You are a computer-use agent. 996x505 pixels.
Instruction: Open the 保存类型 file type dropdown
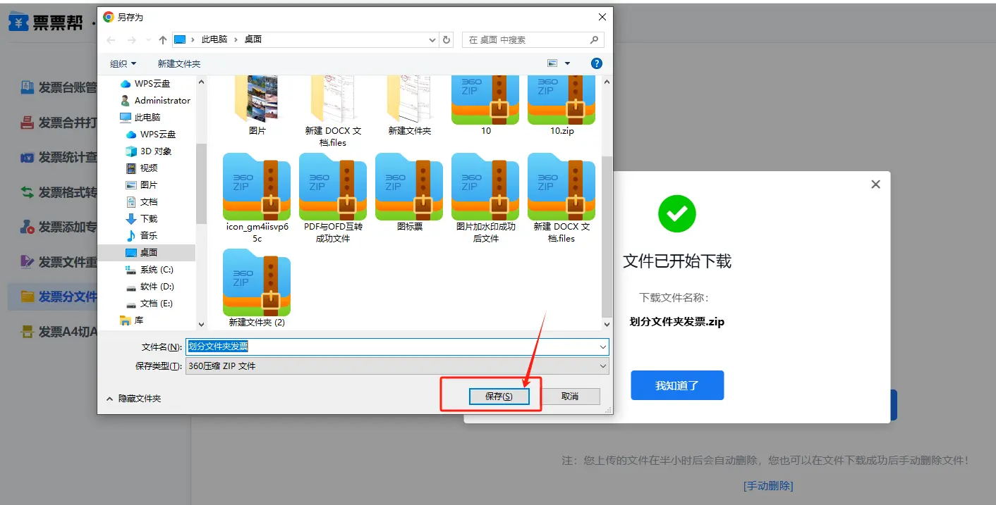pyautogui.click(x=396, y=366)
